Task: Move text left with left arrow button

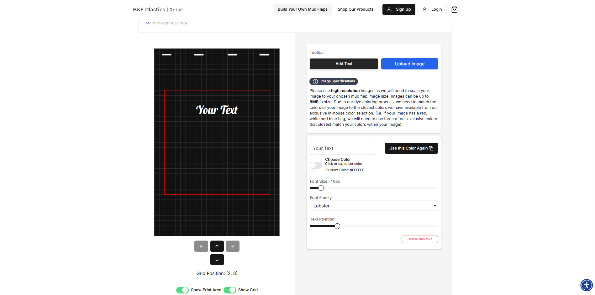Action: coord(201,246)
